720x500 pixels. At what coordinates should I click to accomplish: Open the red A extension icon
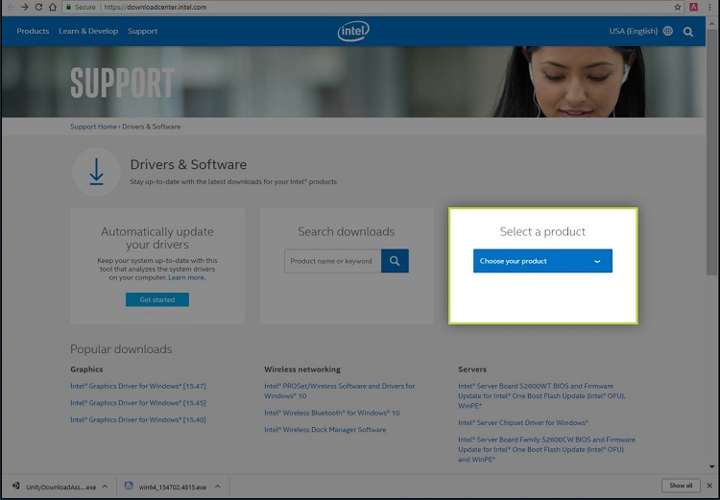tap(693, 7)
